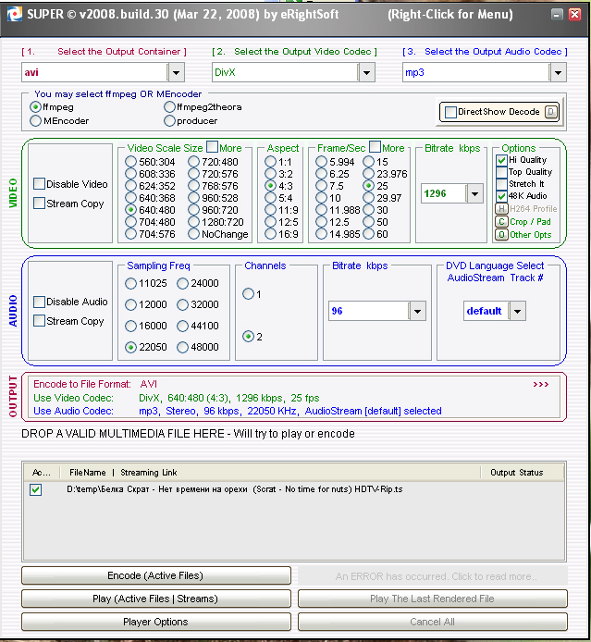
Task: Click the Crop / Pad C icon button
Action: (x=501, y=221)
